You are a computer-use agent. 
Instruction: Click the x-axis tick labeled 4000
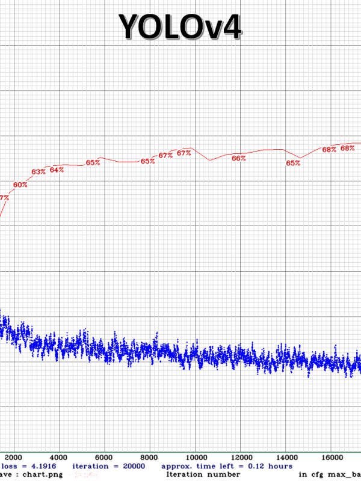pos(58,456)
